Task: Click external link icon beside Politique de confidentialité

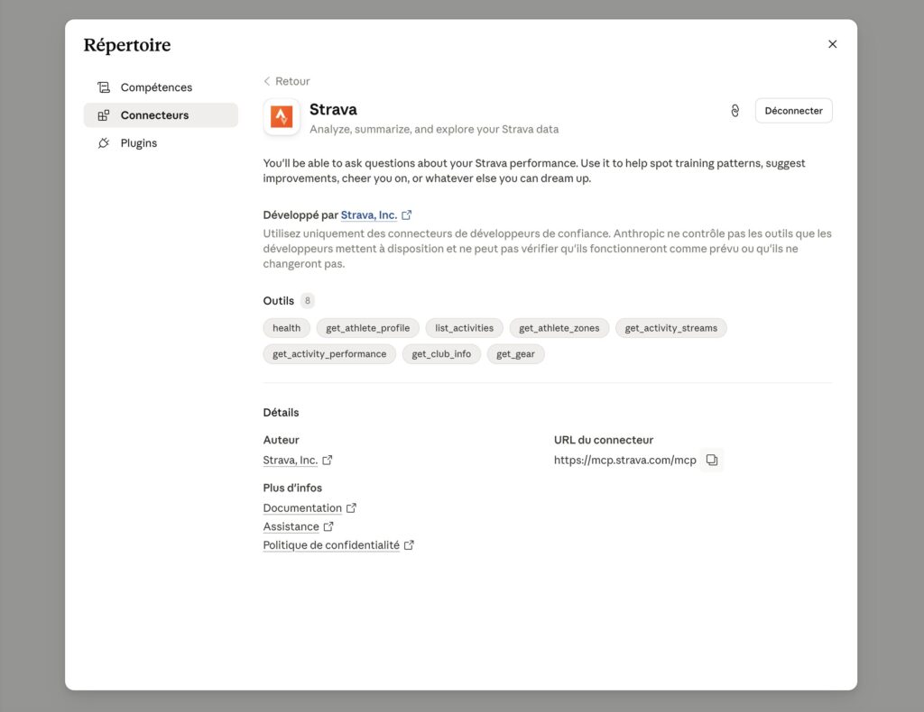Action: click(409, 545)
